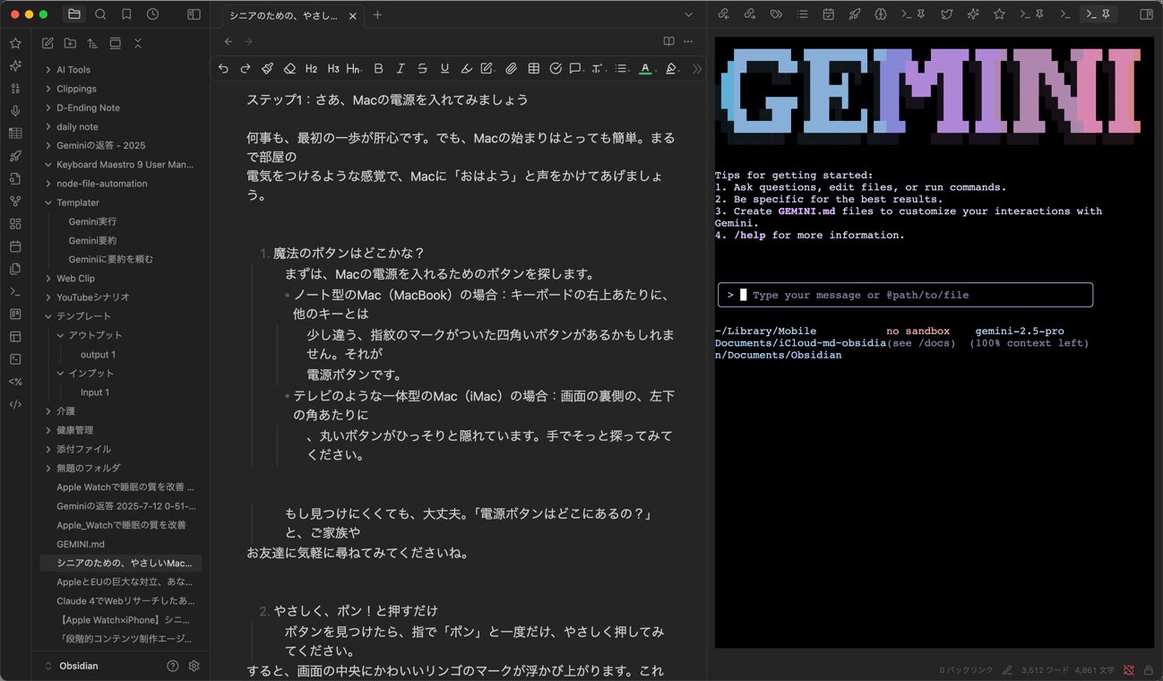Screen dimensions: 1163x681
Task: Open the Obsidian settings gear
Action: click(x=194, y=666)
